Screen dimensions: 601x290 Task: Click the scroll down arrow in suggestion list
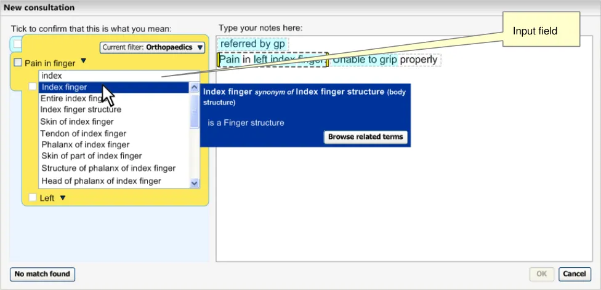coord(195,182)
